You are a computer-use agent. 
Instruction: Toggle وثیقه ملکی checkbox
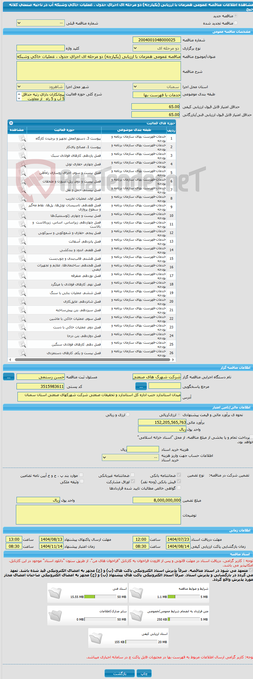[82, 481]
